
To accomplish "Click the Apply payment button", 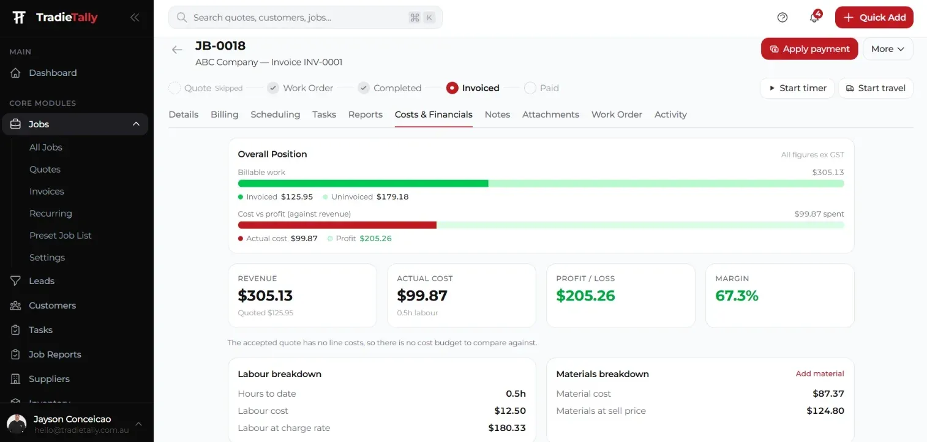I will point(809,49).
